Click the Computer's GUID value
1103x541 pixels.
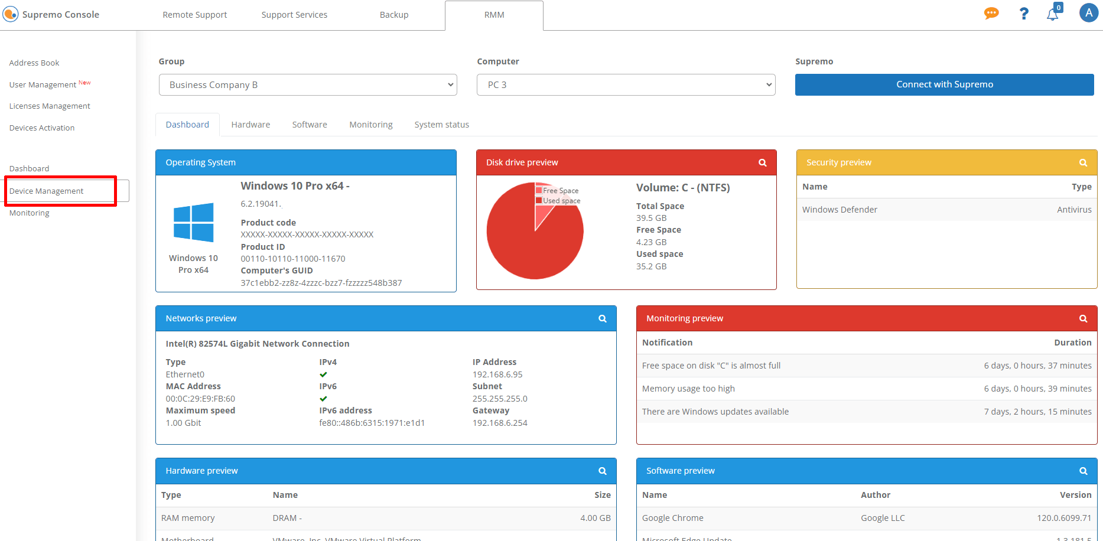pos(321,283)
